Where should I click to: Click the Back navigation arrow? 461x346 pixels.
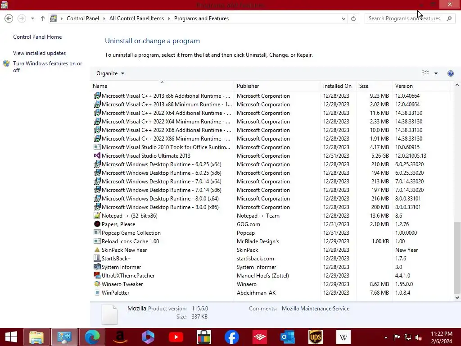click(9, 18)
